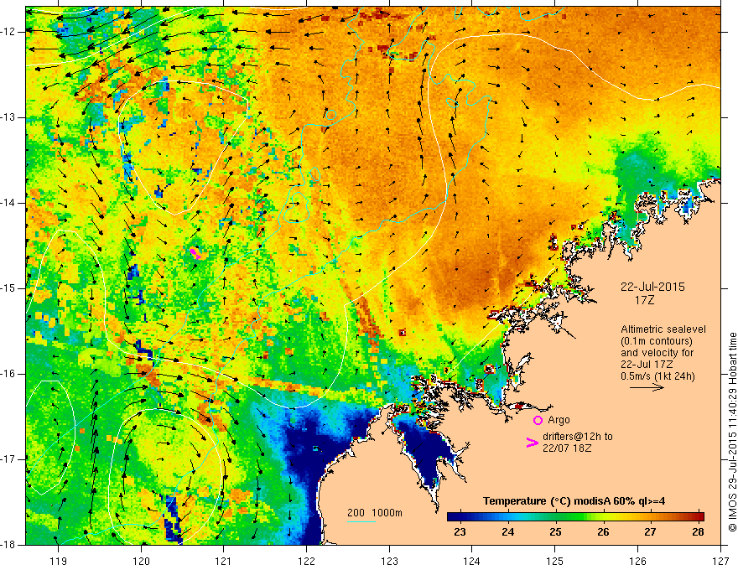Click the colorbar tick label "28"
The height and width of the screenshot is (570, 738).
[x=698, y=532]
